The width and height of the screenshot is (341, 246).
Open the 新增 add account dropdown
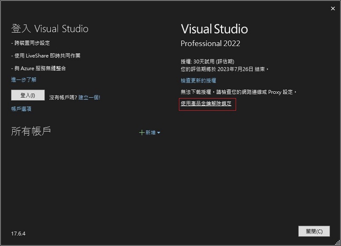150,132
